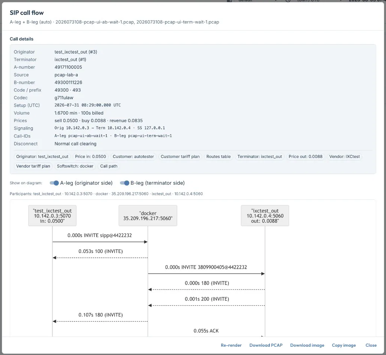Select the '0.000s INVITE sipp@4422232' message
This screenshot has width=386, height=355.
pos(100,236)
